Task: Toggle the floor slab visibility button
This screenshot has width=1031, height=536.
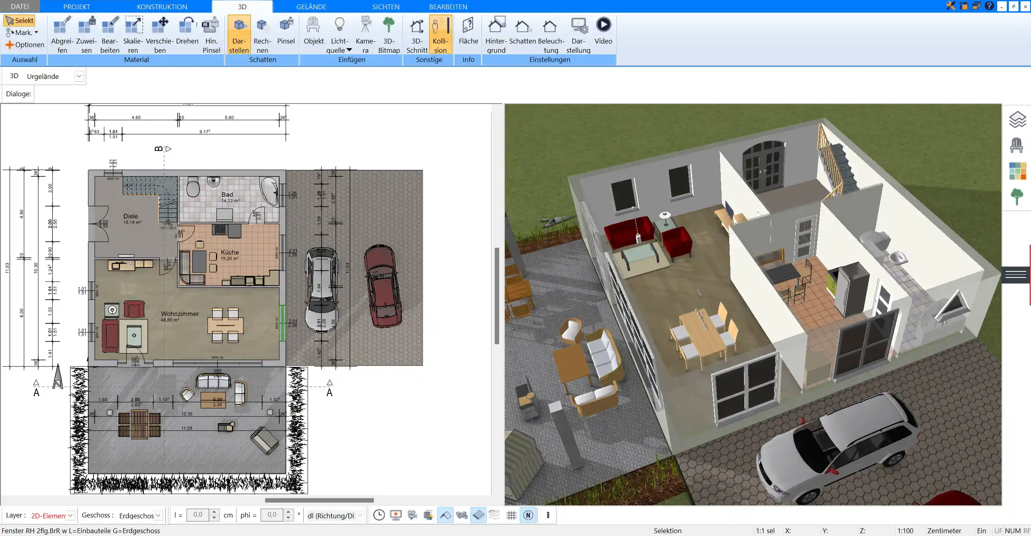Action: [x=478, y=515]
